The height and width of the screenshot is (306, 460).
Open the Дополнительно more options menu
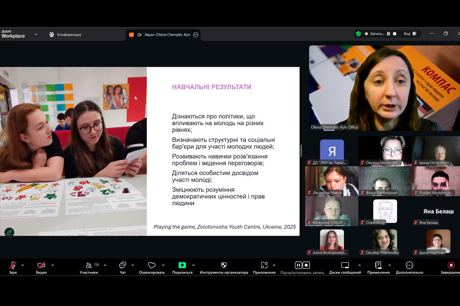tap(409, 266)
